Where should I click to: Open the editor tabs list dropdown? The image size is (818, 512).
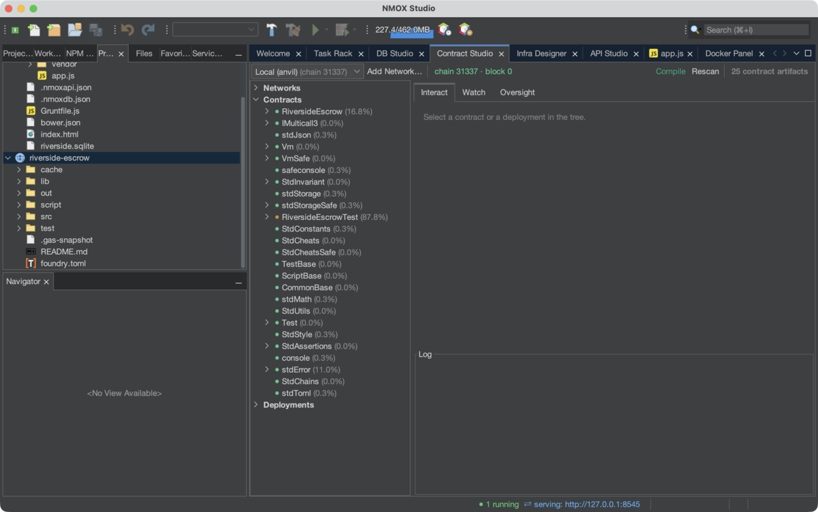coord(796,53)
